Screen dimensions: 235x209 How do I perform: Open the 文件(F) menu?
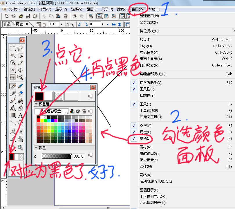(x=14, y=9)
